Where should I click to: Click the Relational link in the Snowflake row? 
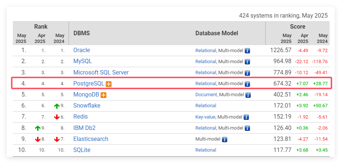point(206,106)
